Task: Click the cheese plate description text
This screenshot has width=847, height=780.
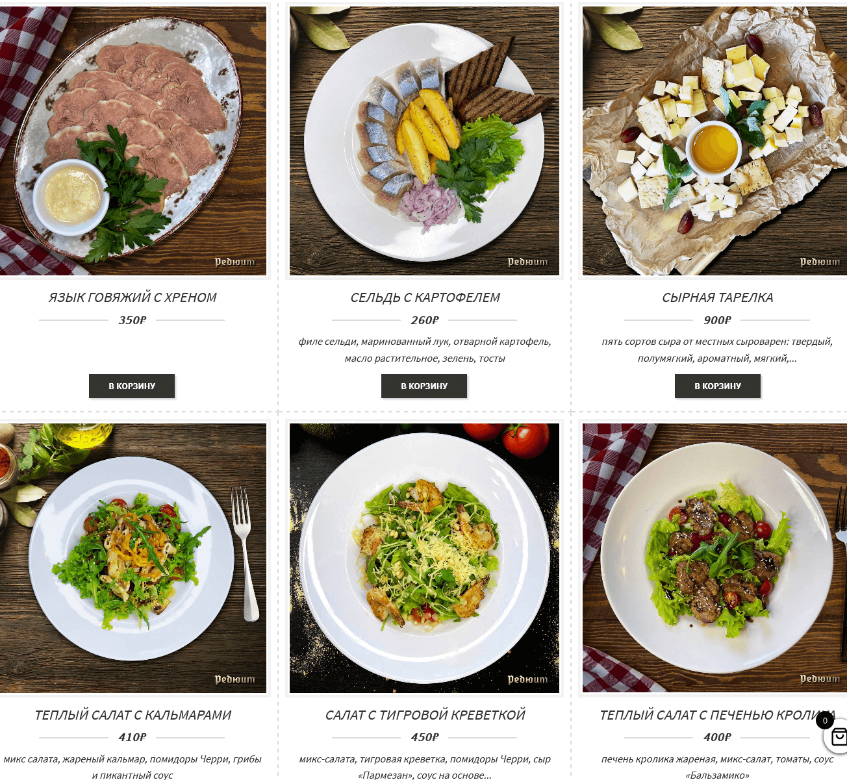Action: 717,349
